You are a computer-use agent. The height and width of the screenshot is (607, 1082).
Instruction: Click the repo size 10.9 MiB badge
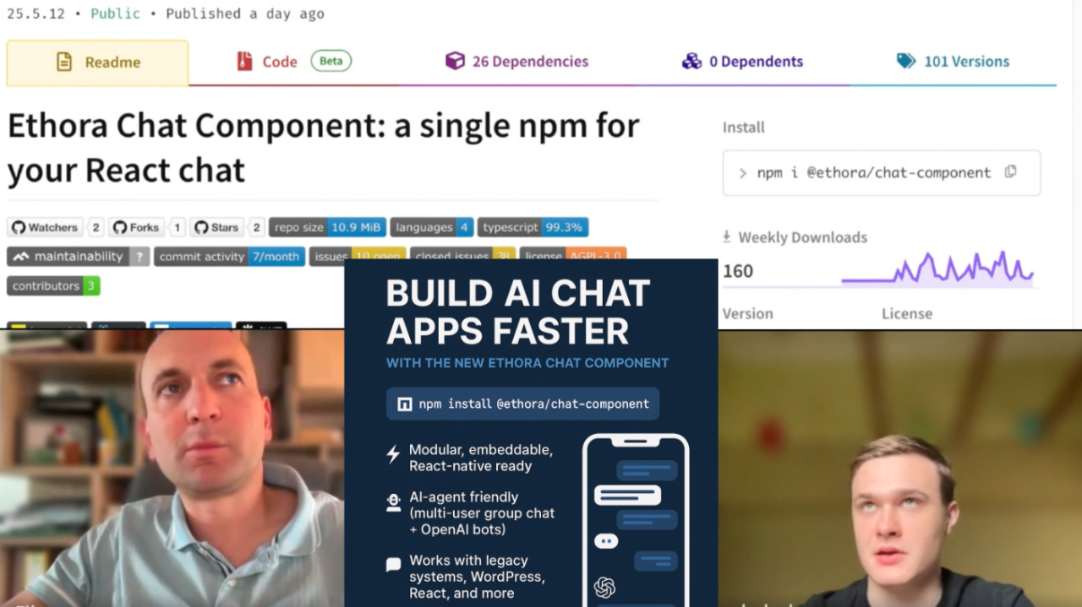pos(327,227)
